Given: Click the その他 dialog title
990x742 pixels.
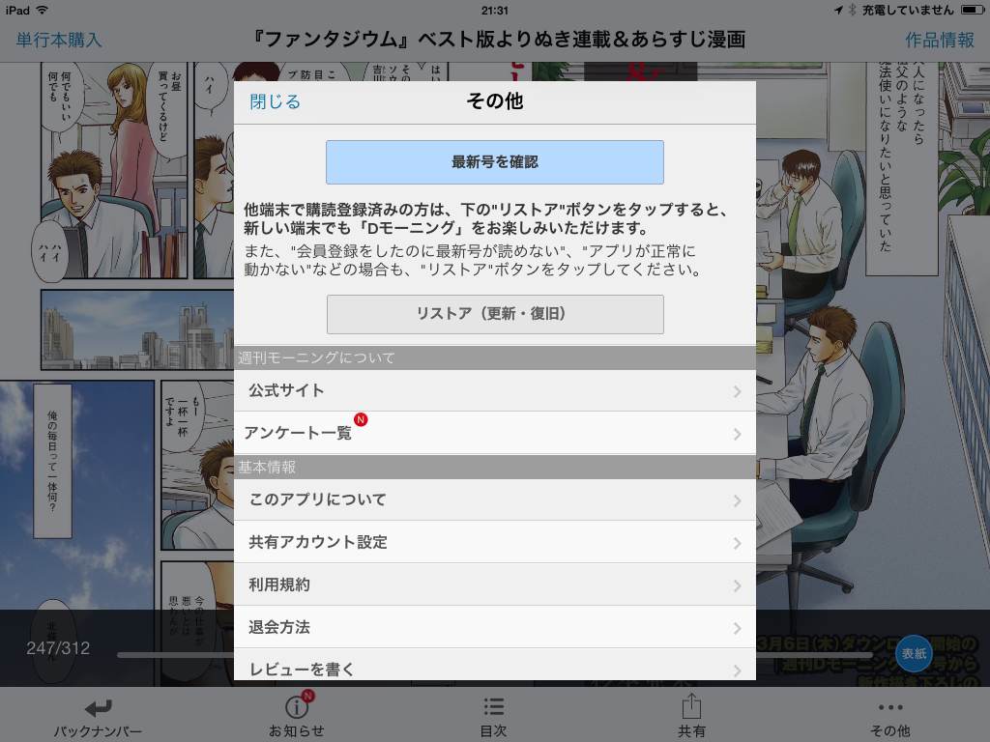Looking at the screenshot, I should [494, 100].
